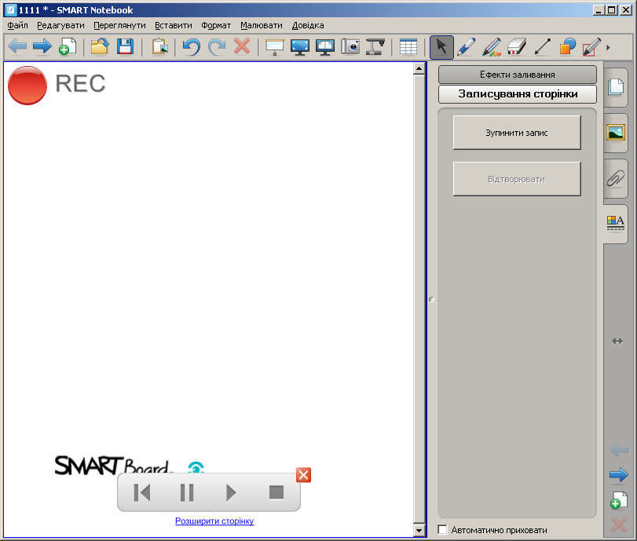The height and width of the screenshot is (541, 637).
Task: Expand the Ефекти заливання section
Action: point(517,75)
